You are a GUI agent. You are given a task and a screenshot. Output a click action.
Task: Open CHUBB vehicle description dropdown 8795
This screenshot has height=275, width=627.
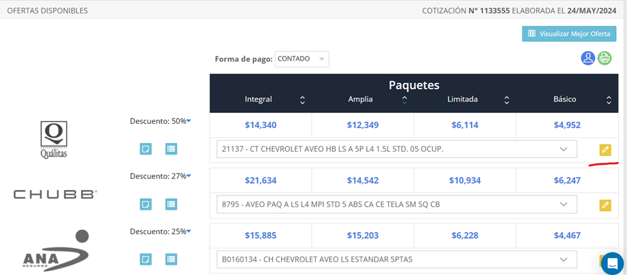click(396, 204)
